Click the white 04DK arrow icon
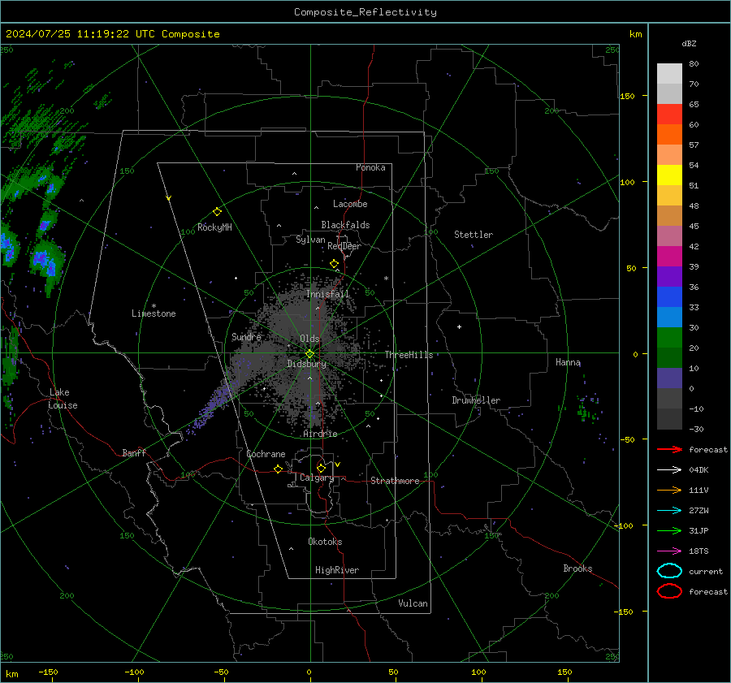731x683 pixels. click(x=669, y=470)
